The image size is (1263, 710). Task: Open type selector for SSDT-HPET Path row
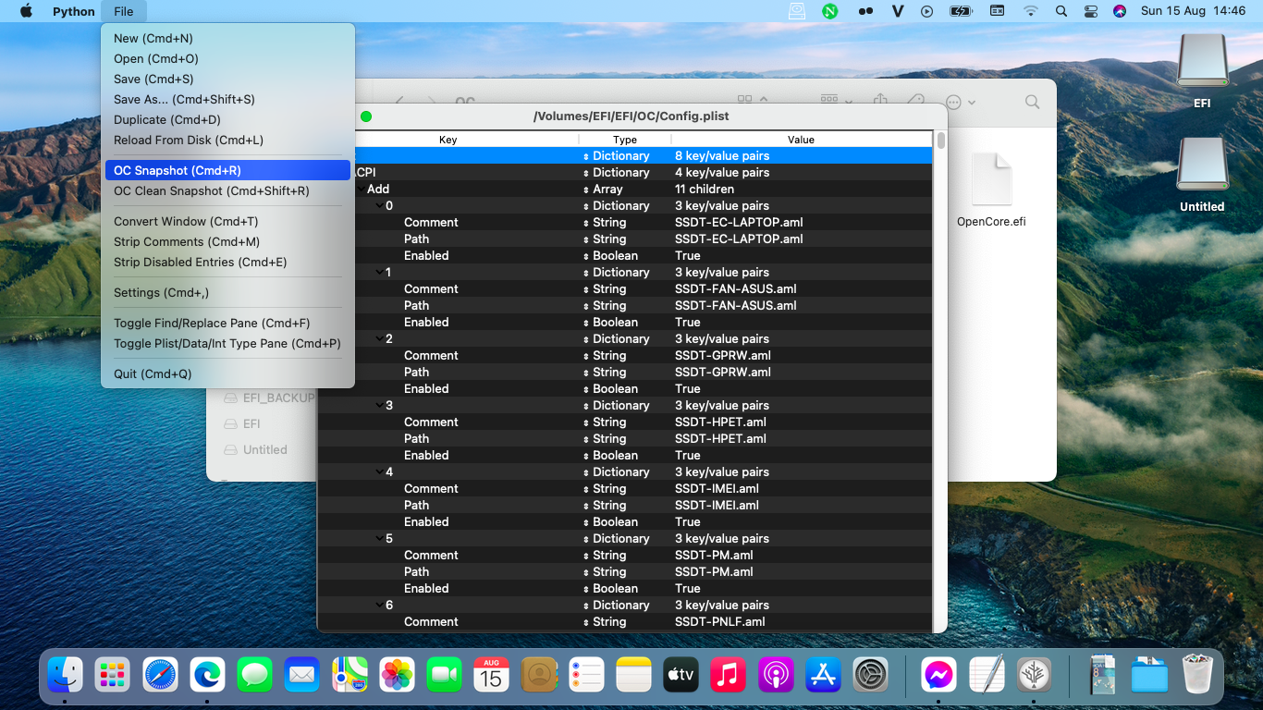(x=605, y=438)
